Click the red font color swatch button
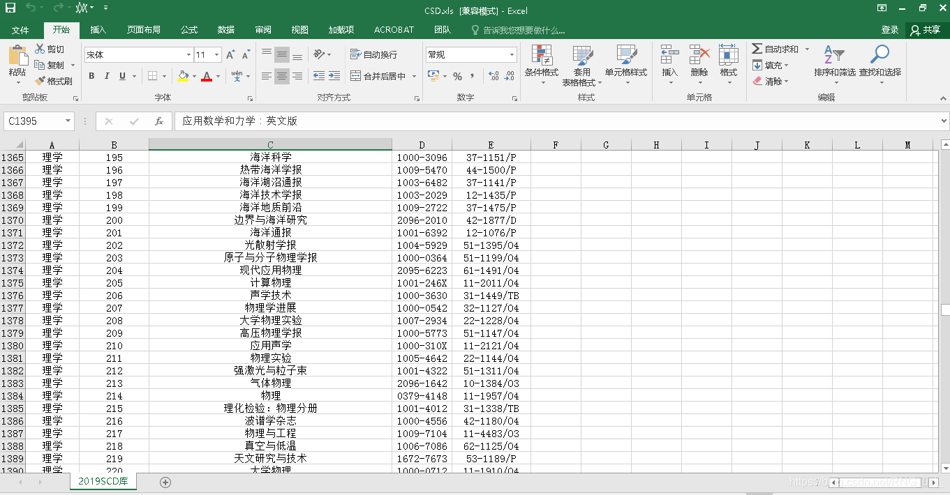 tap(207, 76)
